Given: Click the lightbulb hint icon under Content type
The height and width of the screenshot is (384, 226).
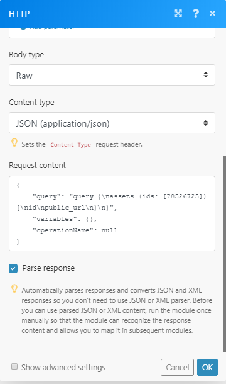Looking at the screenshot, I should 14,143.
